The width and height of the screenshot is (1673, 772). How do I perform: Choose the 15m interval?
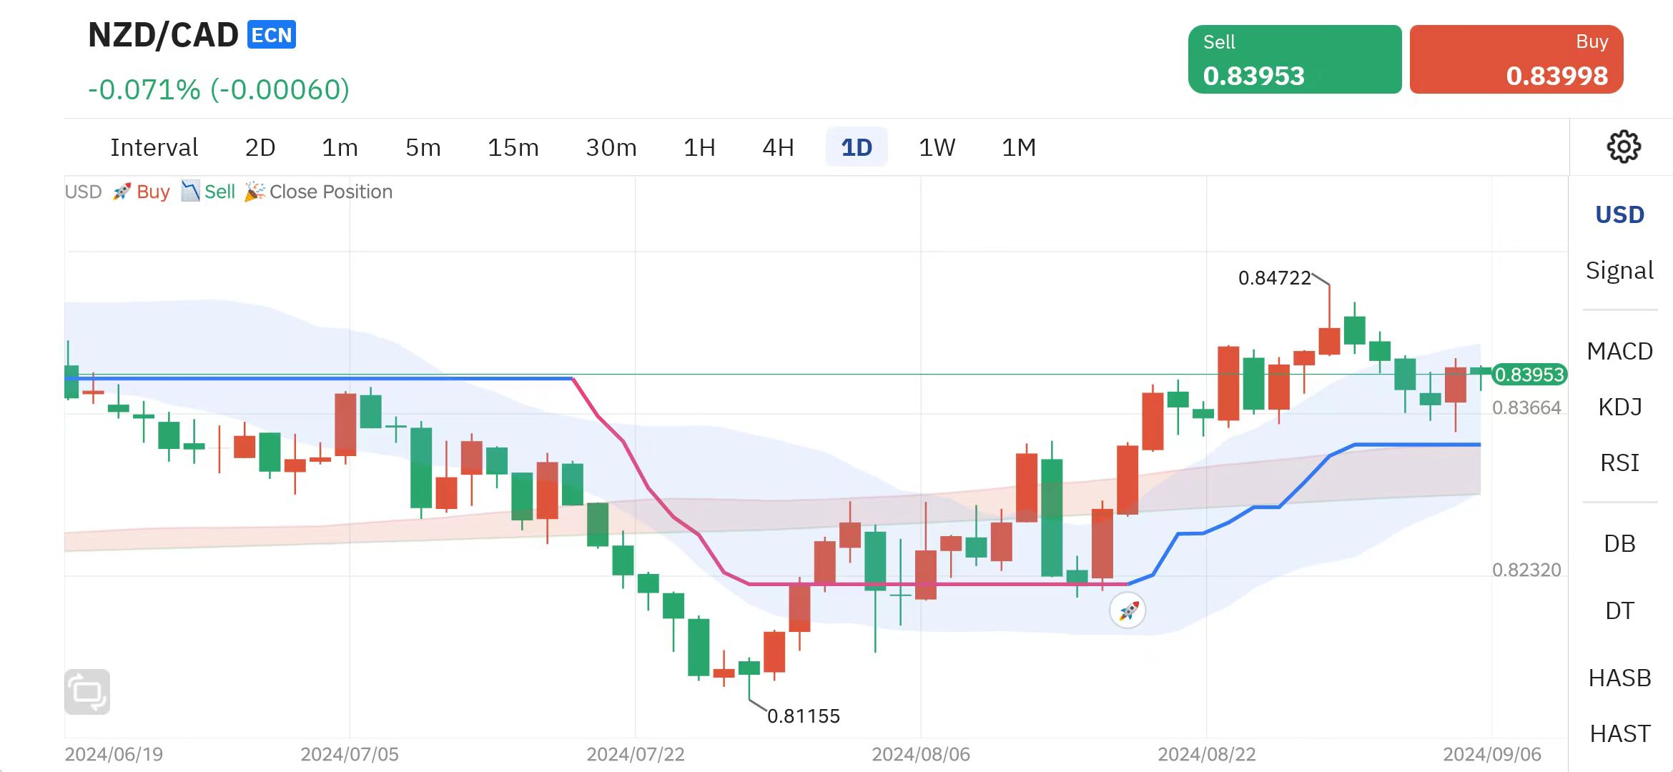point(513,147)
